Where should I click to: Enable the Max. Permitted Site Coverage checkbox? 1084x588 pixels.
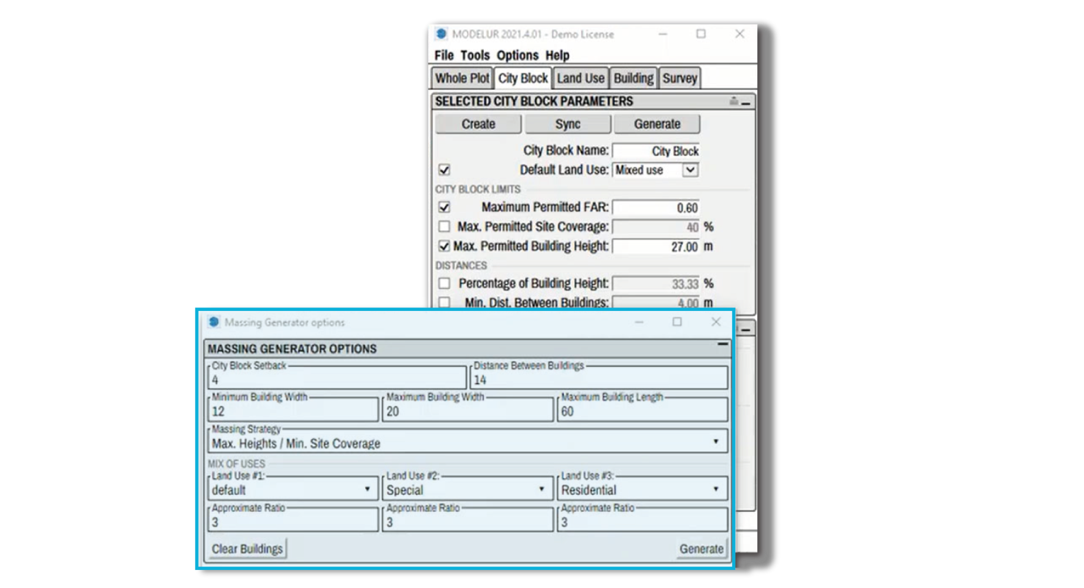click(444, 226)
